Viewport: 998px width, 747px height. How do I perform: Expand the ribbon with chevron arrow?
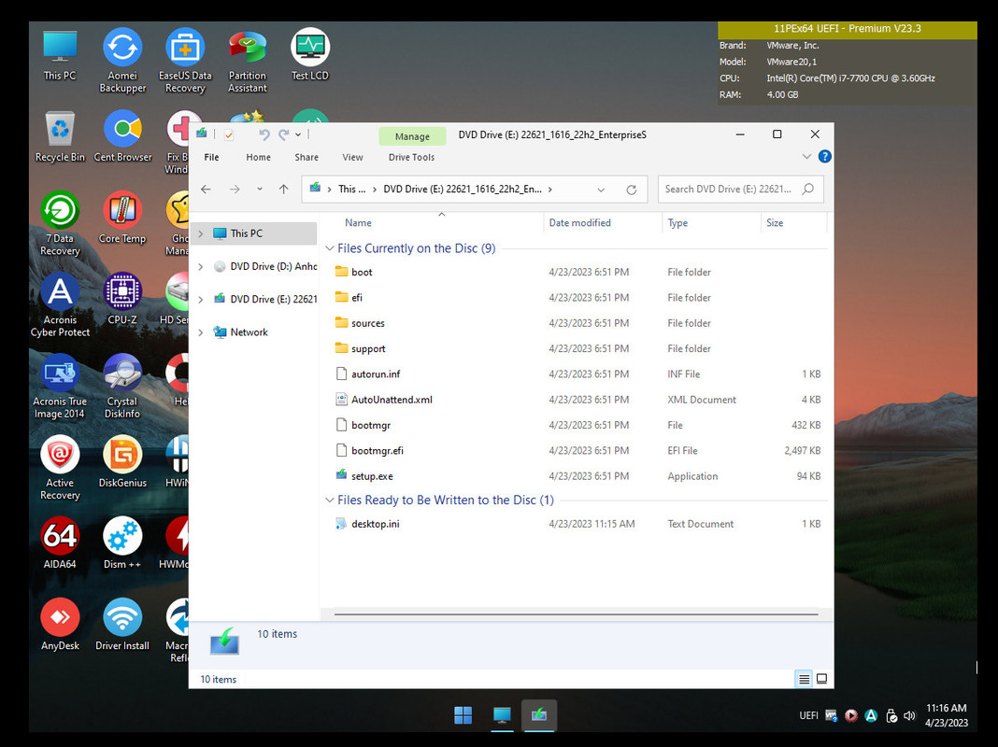click(x=806, y=156)
